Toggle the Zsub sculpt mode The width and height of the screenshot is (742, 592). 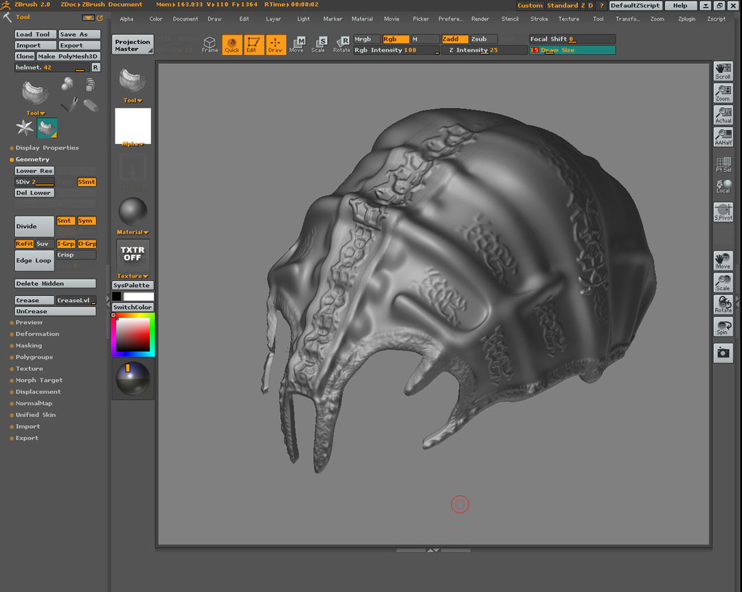click(483, 39)
